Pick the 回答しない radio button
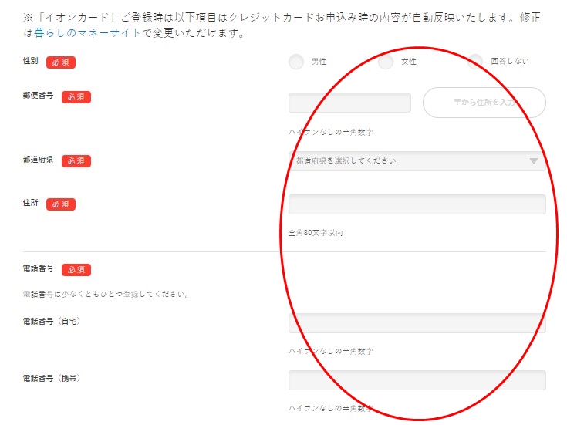Viewport: 567px width, 425px height. pyautogui.click(x=475, y=62)
